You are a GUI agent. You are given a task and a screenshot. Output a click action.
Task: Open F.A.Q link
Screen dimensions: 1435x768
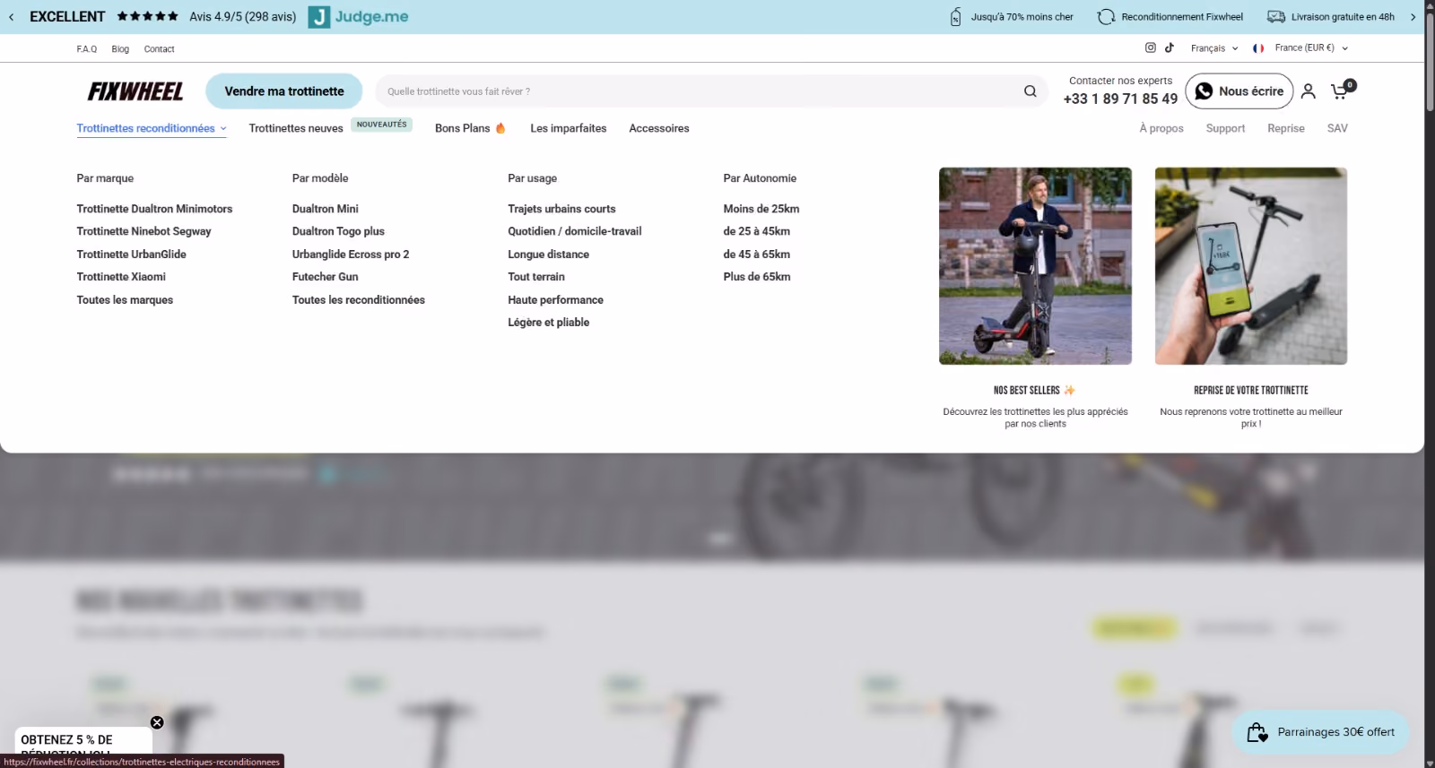click(87, 49)
